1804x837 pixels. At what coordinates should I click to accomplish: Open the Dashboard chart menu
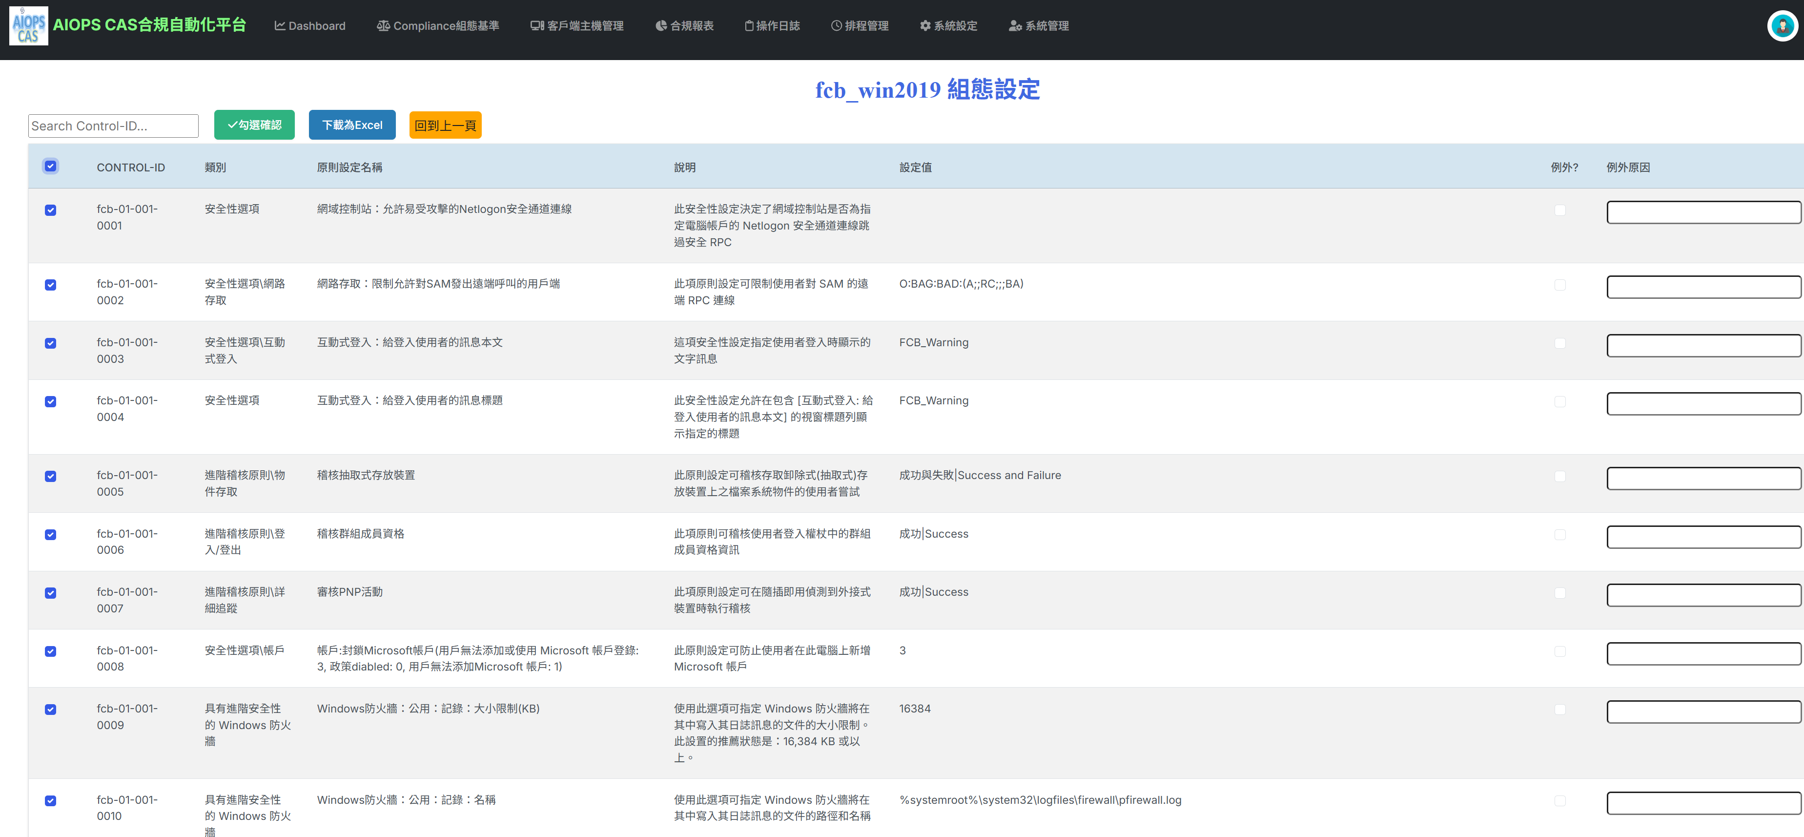click(309, 26)
